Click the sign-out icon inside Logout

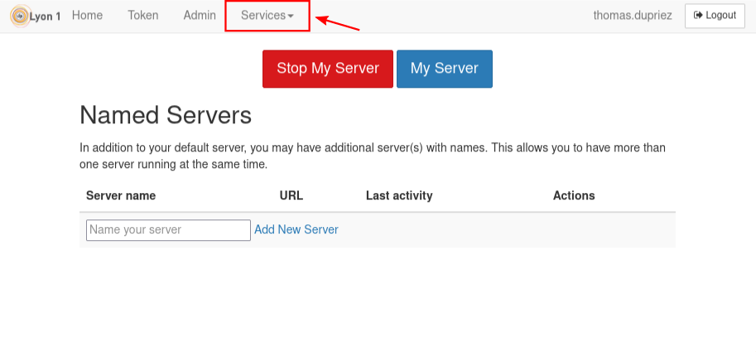(699, 16)
